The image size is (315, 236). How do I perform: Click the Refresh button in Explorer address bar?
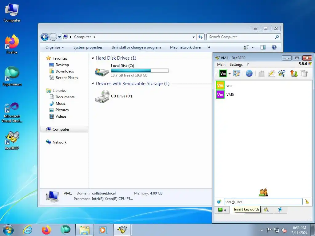pyautogui.click(x=201, y=37)
